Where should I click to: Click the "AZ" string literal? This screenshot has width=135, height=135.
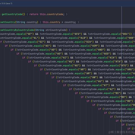pos(112,89)
